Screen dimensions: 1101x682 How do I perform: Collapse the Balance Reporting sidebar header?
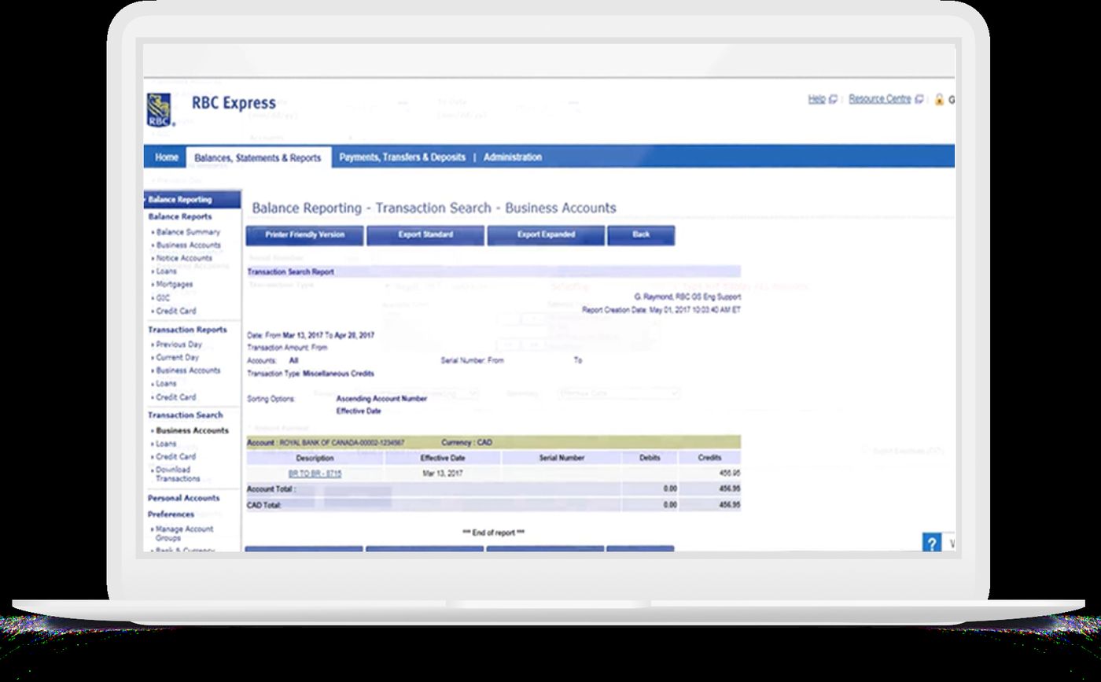[x=193, y=200]
